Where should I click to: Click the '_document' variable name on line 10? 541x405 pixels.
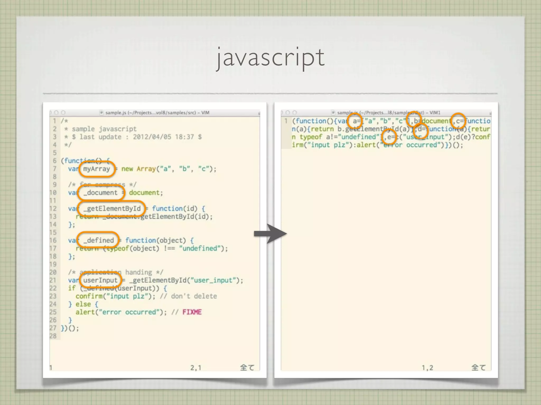tap(100, 193)
